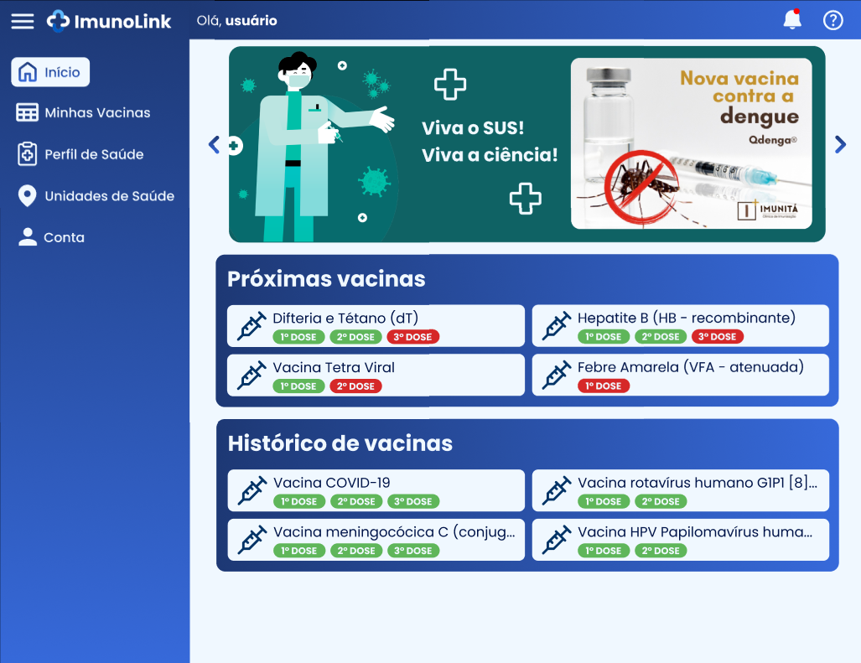Select the Início sidebar item

click(50, 72)
